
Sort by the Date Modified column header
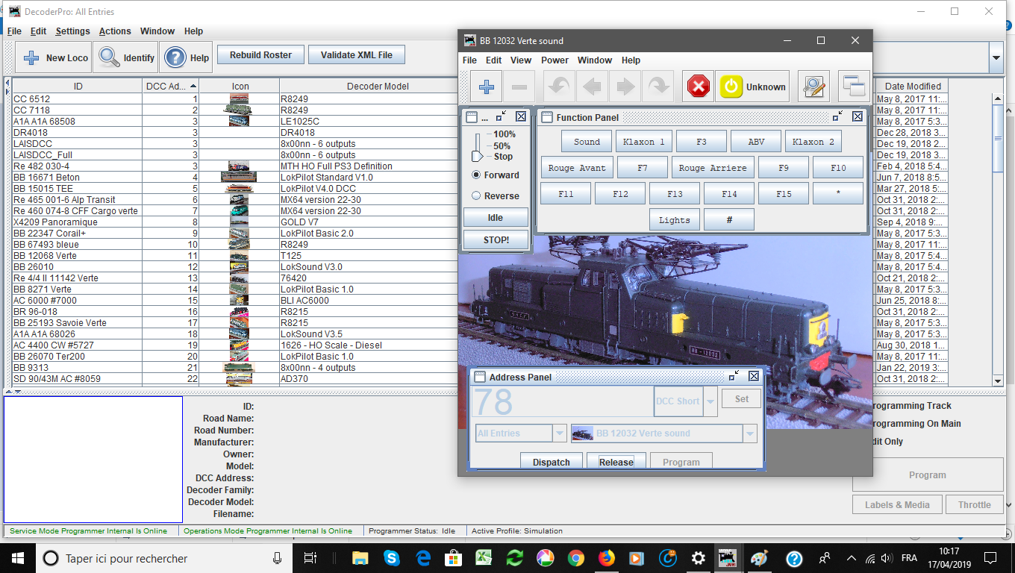point(913,86)
